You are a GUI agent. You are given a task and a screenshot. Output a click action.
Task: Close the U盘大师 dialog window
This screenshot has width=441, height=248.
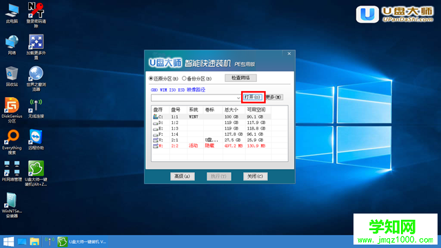tap(289, 54)
